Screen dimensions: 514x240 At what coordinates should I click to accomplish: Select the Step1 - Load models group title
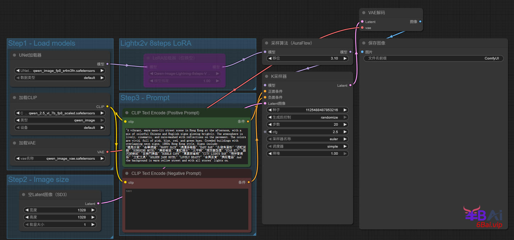[42, 44]
